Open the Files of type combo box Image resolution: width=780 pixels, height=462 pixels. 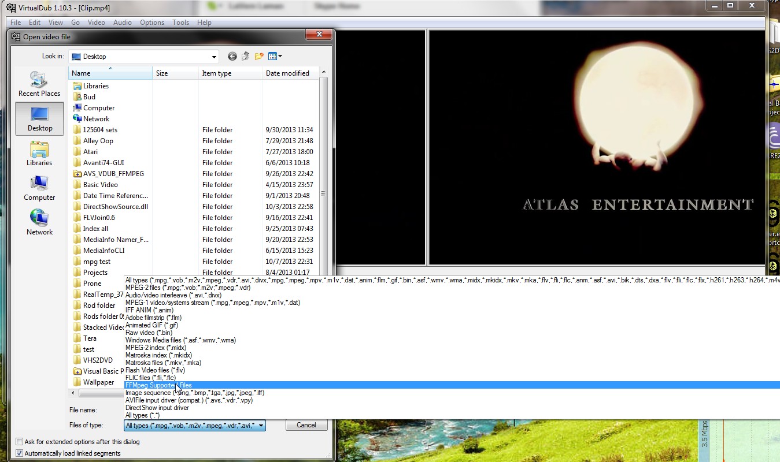coord(195,426)
